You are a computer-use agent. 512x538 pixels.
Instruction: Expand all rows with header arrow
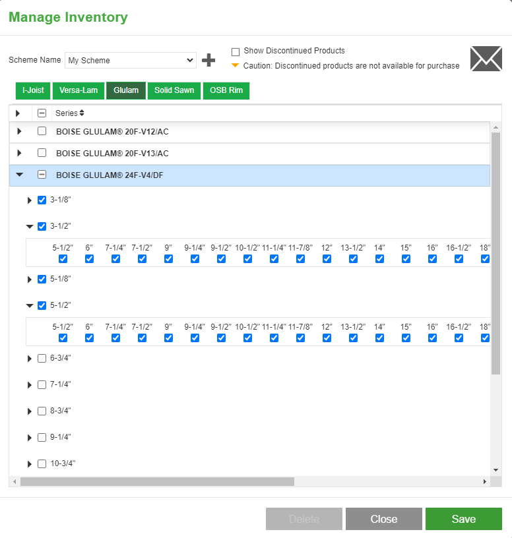point(18,113)
